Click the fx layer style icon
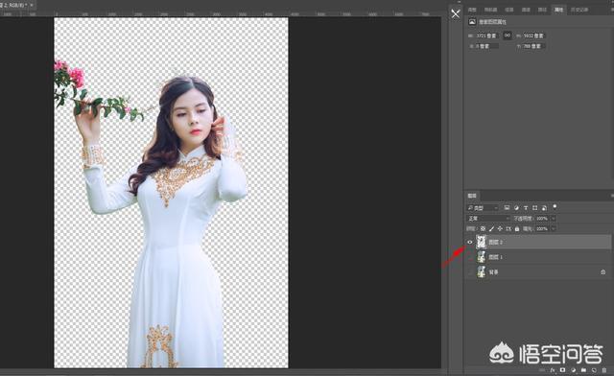 (553, 369)
